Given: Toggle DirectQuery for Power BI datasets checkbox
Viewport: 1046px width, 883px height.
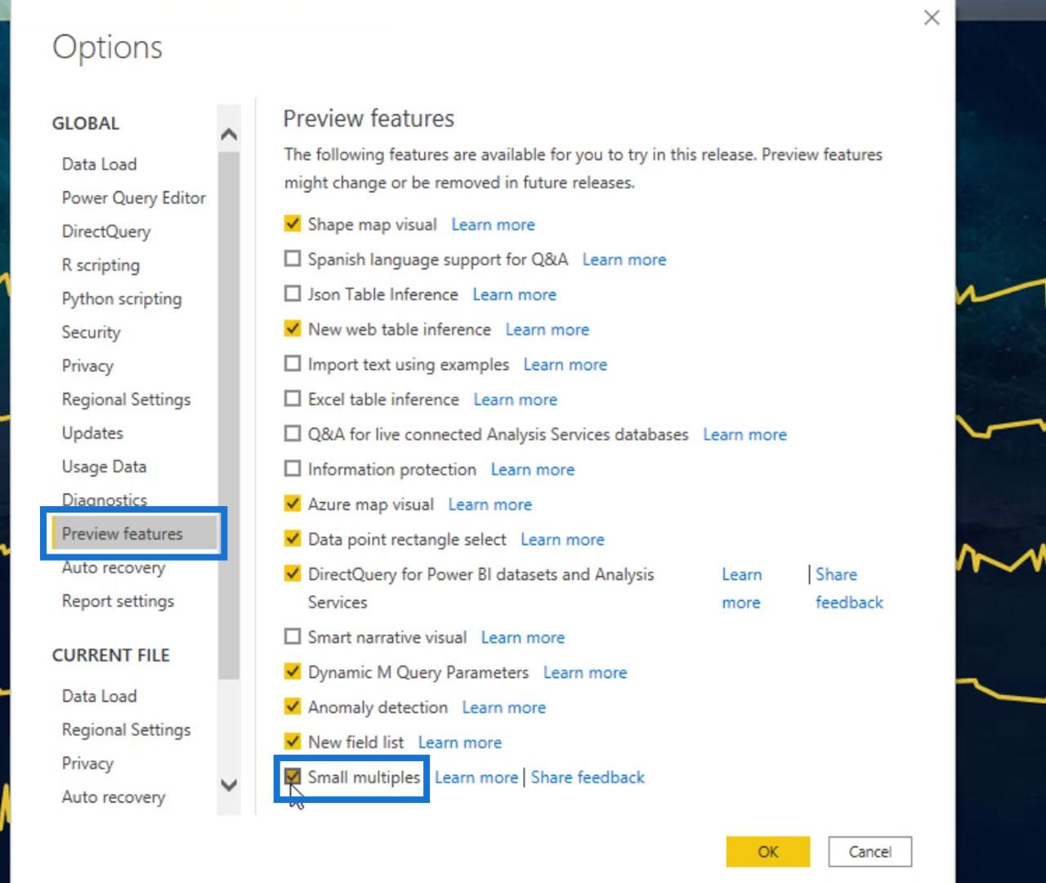Looking at the screenshot, I should (292, 574).
